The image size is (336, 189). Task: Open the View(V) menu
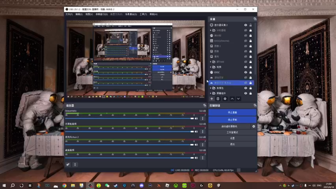click(89, 14)
